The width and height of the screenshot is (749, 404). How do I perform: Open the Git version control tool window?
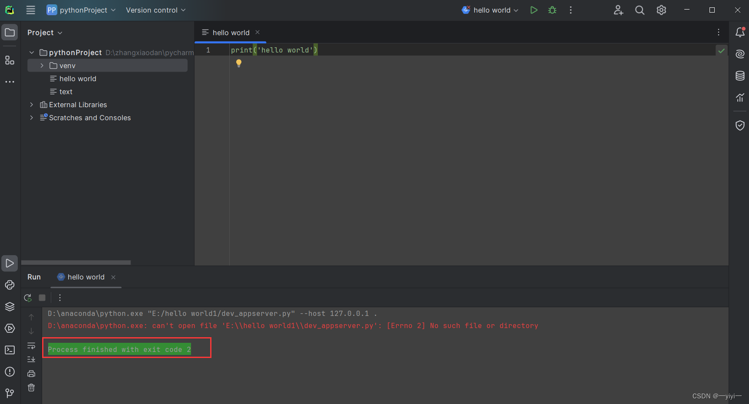pyautogui.click(x=10, y=394)
